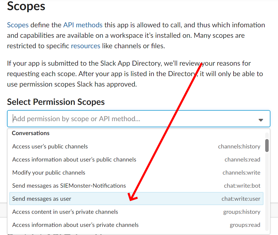
Task: Click the channels:write scope code
Action: (x=241, y=173)
